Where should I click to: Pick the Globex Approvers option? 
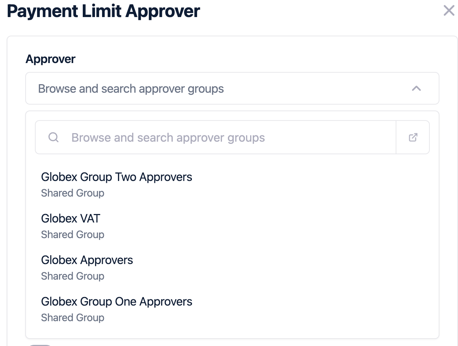(87, 260)
